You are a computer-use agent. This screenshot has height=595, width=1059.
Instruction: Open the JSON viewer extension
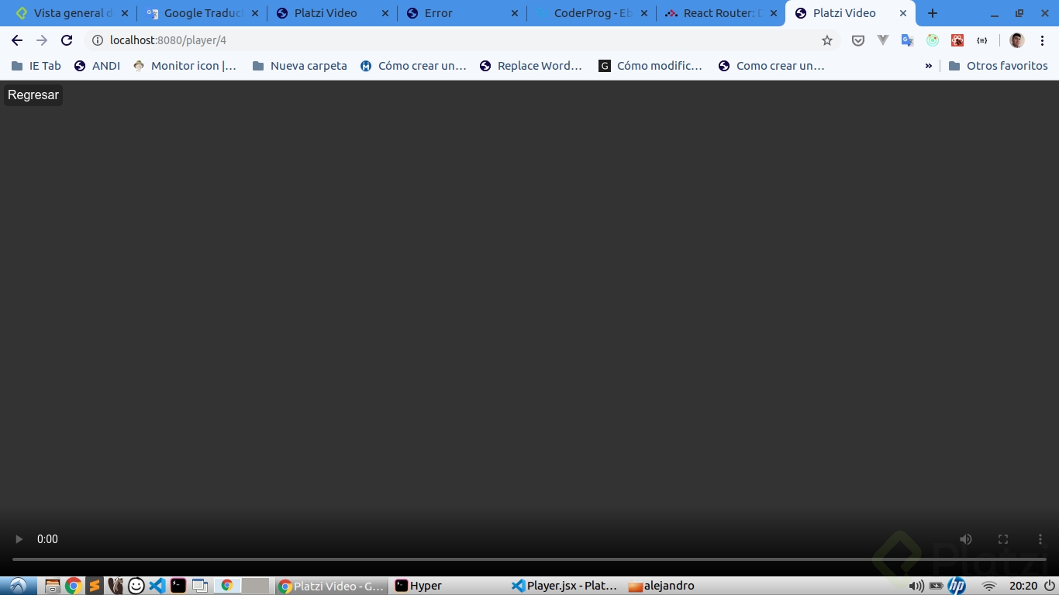(981, 40)
